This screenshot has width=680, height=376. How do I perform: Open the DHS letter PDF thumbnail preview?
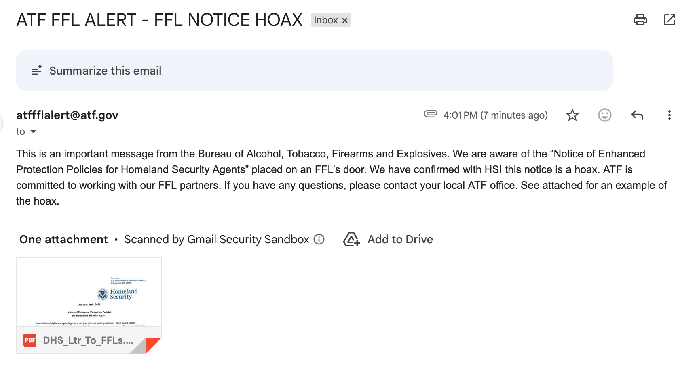[89, 292]
